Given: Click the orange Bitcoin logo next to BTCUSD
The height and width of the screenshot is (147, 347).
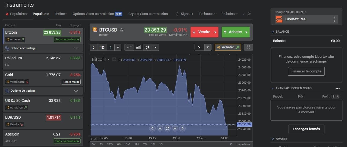Looking at the screenshot, I should click(x=95, y=30).
